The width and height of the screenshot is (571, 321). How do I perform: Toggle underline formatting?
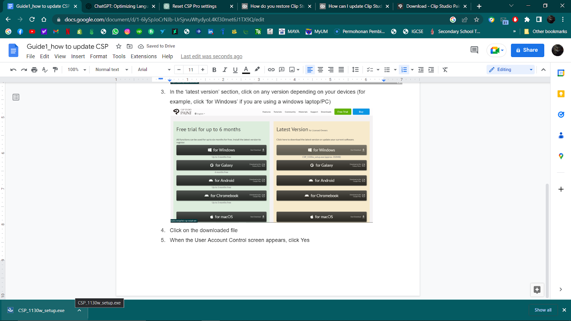[235, 70]
